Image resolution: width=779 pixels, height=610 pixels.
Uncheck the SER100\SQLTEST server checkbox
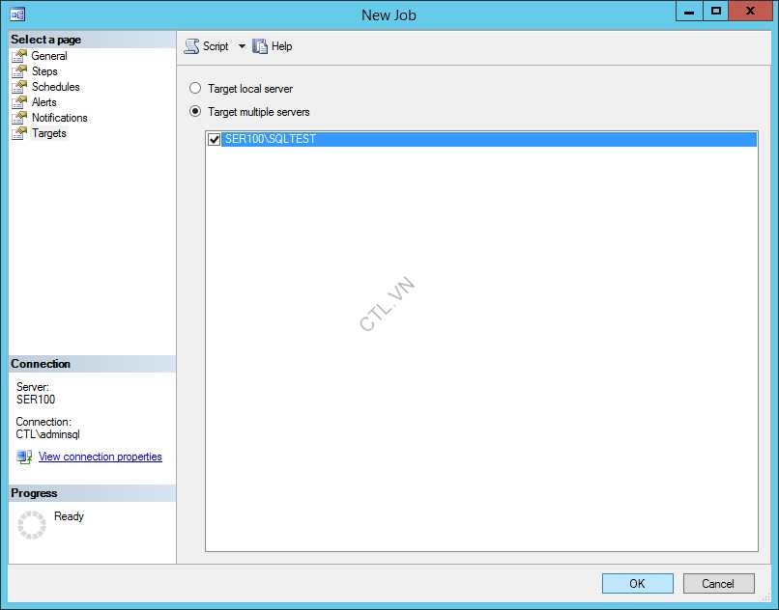coord(215,140)
